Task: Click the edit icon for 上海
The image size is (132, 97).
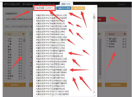Action: [x=19, y=44]
